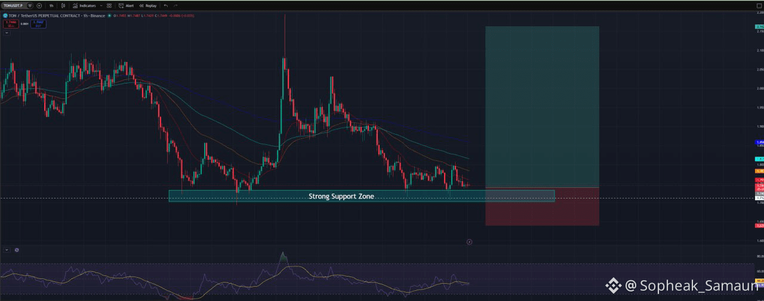
Task: Open the candlestick chart type selector
Action: pos(63,6)
